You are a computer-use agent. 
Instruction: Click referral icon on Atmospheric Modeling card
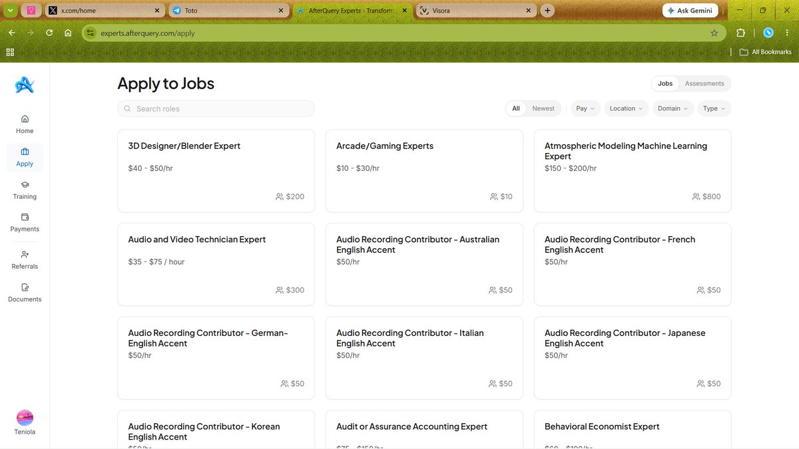696,197
